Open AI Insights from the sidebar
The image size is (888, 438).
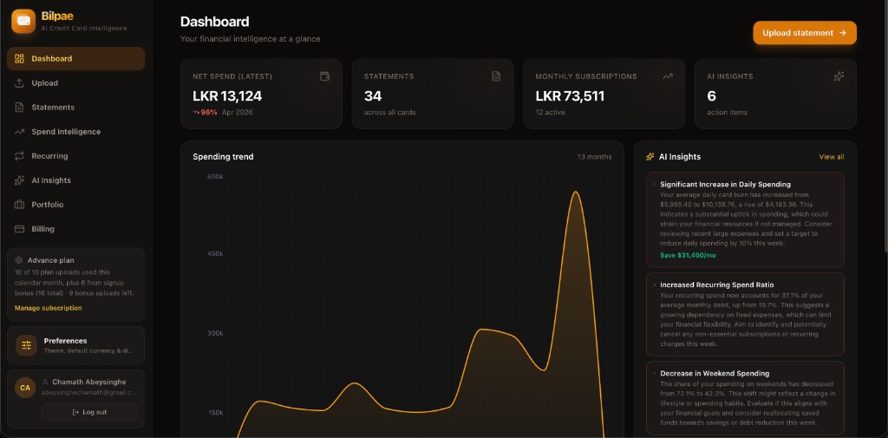click(x=76, y=180)
